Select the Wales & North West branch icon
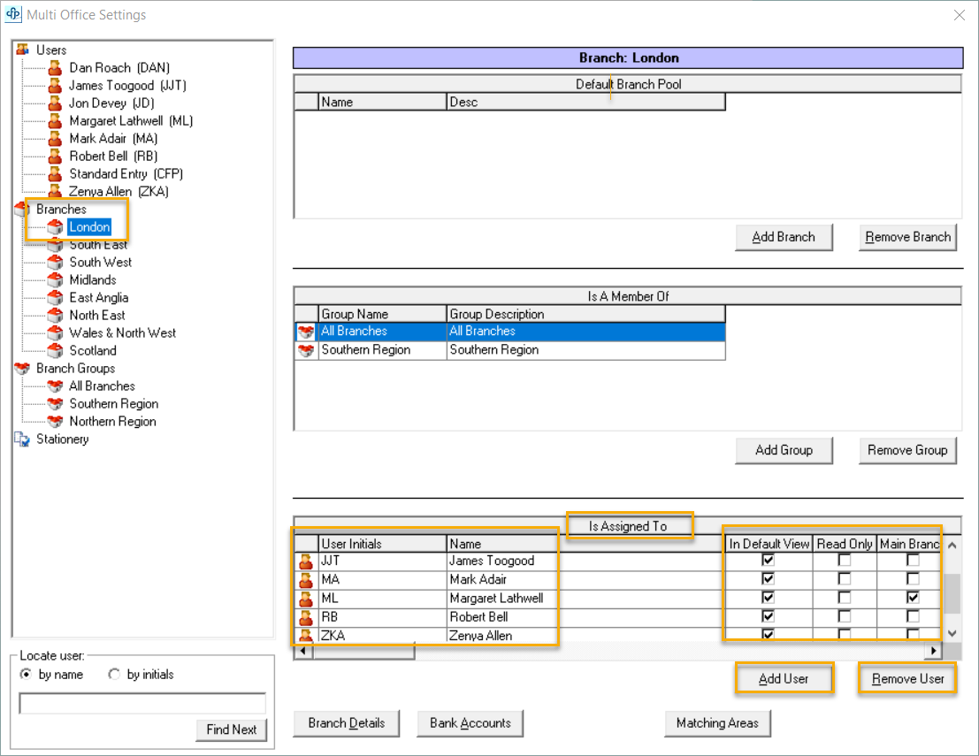The width and height of the screenshot is (979, 756). click(55, 332)
